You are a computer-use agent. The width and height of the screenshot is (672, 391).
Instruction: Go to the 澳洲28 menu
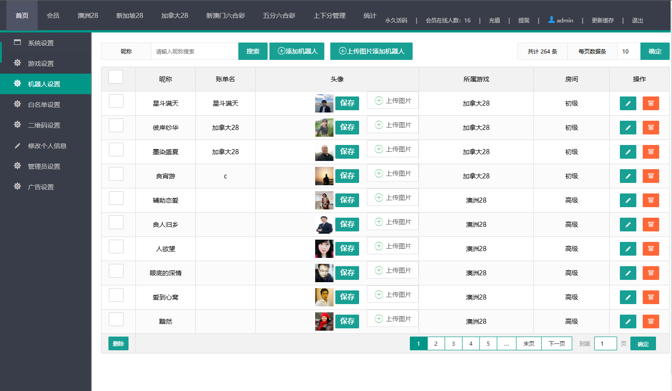tap(88, 16)
